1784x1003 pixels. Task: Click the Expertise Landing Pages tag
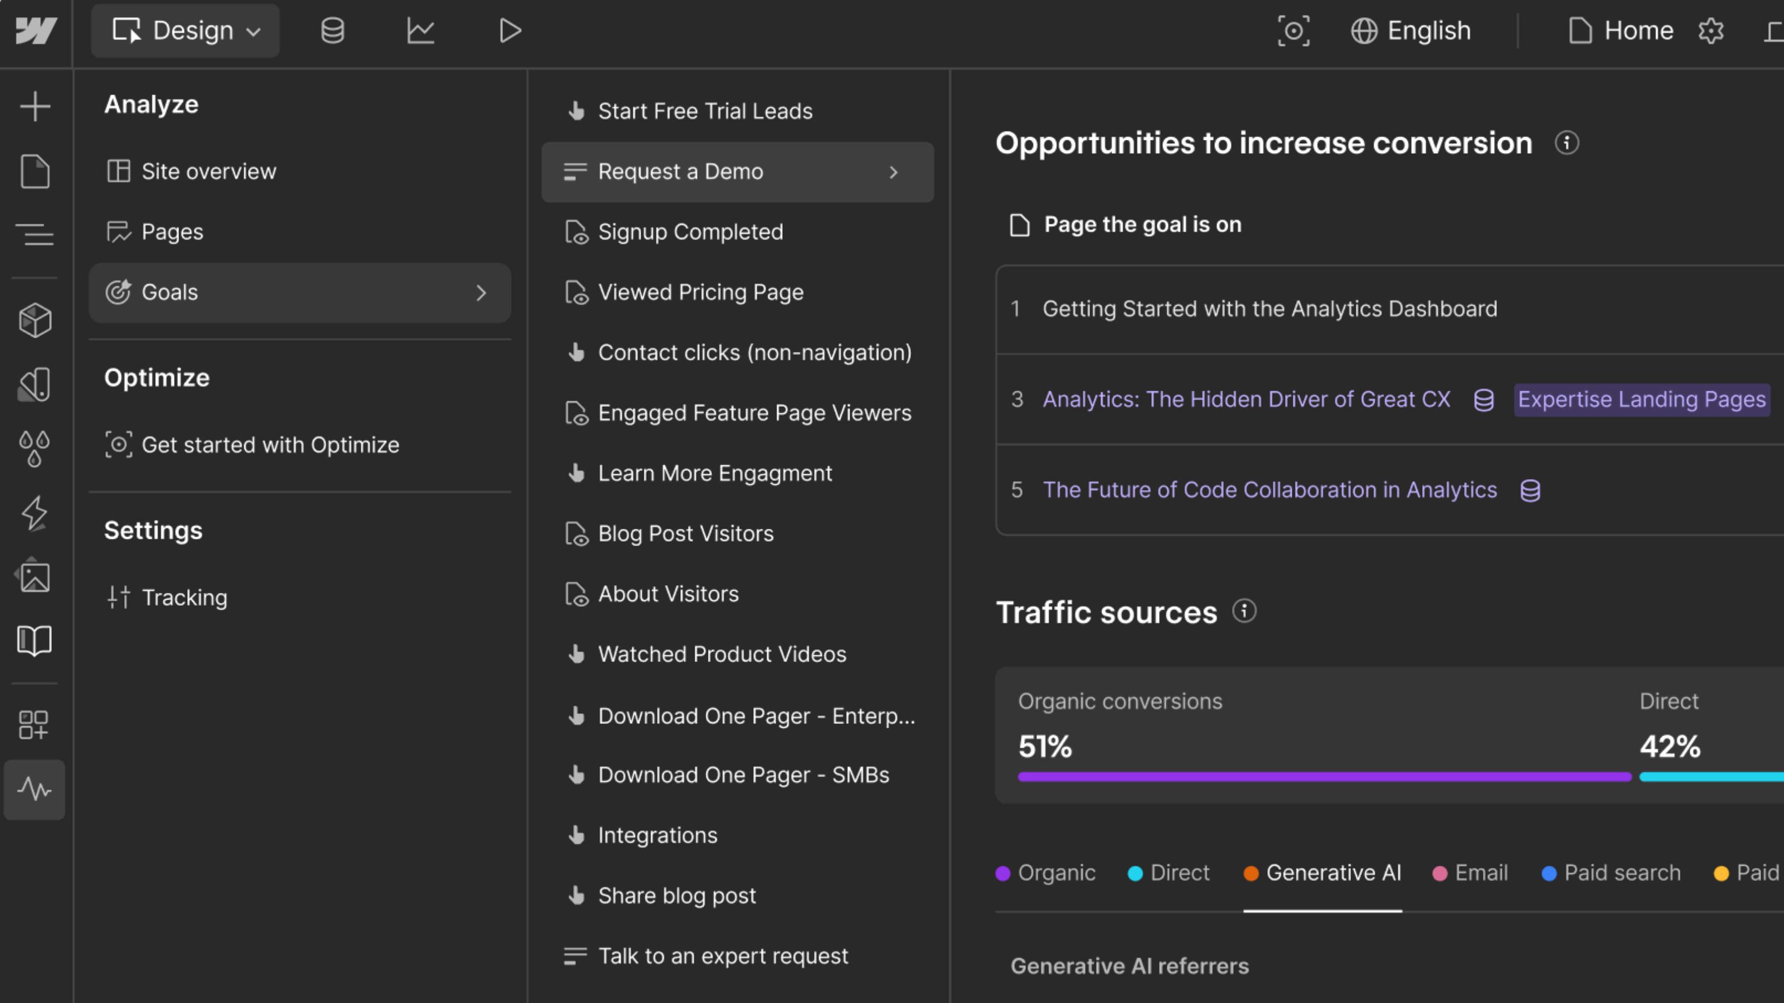1641,400
